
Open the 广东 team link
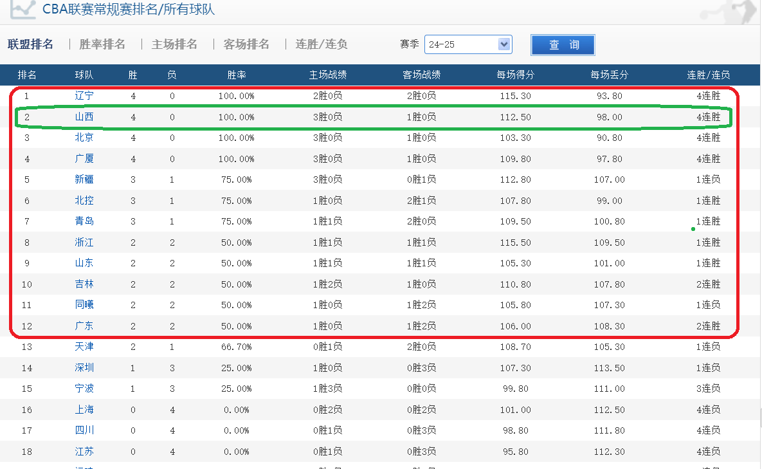coord(84,326)
